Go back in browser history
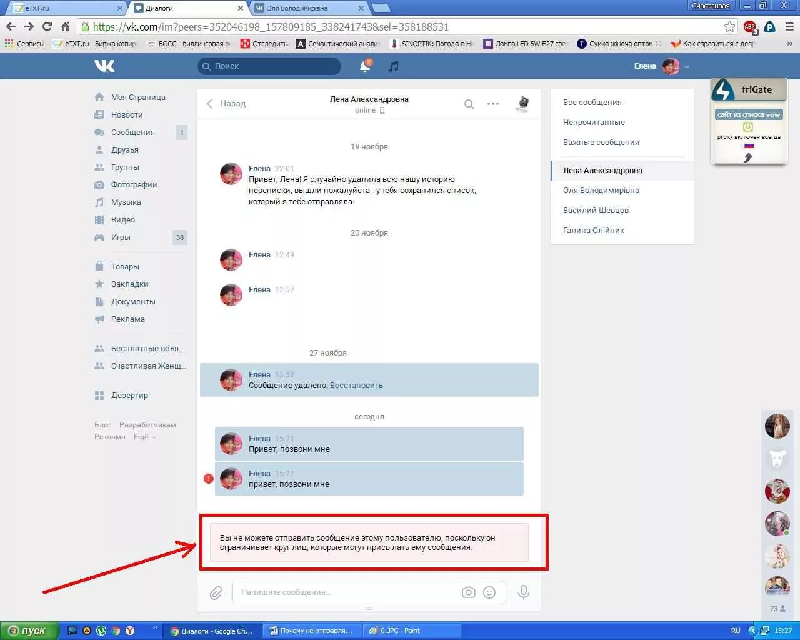The image size is (800, 640). pos(11,26)
